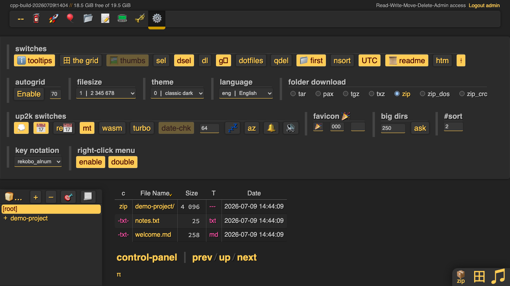This screenshot has height=286, width=510.
Task: Toggle the tooltips switch
Action: [x=35, y=60]
